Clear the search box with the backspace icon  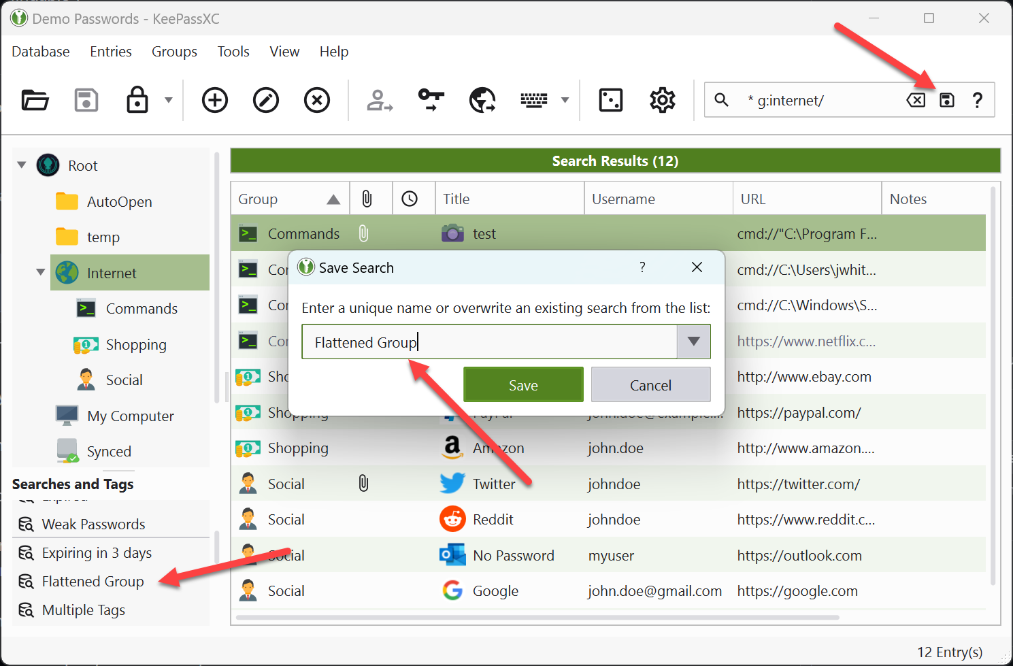point(915,100)
